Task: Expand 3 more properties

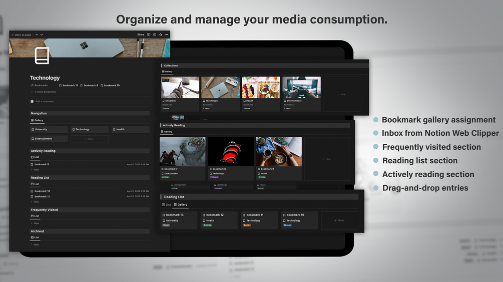Action: [44, 92]
